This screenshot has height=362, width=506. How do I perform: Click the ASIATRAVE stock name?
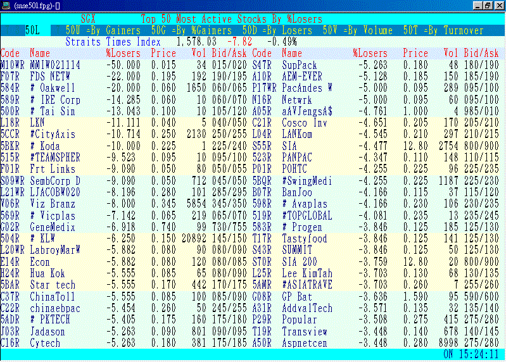tap(307, 285)
